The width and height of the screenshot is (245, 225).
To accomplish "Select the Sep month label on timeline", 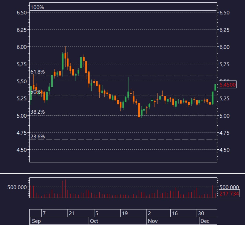I will click(x=36, y=221).
